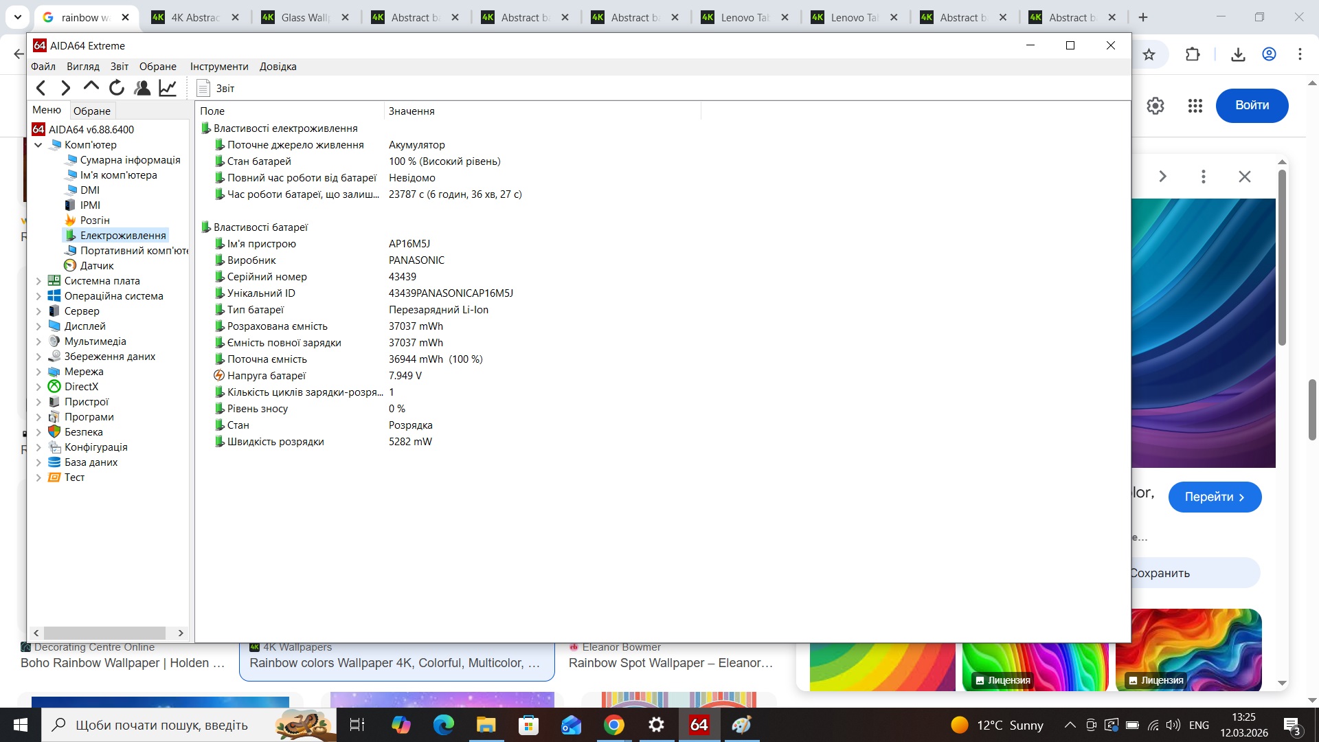This screenshot has width=1319, height=742.
Task: Click the refresh icon in the toolbar
Action: coord(116,87)
